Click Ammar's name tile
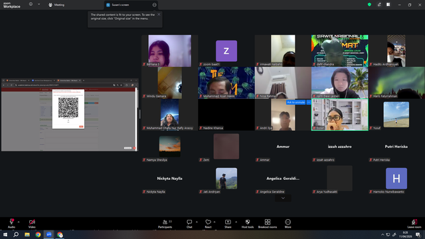The image size is (425, 239). pyautogui.click(x=283, y=146)
